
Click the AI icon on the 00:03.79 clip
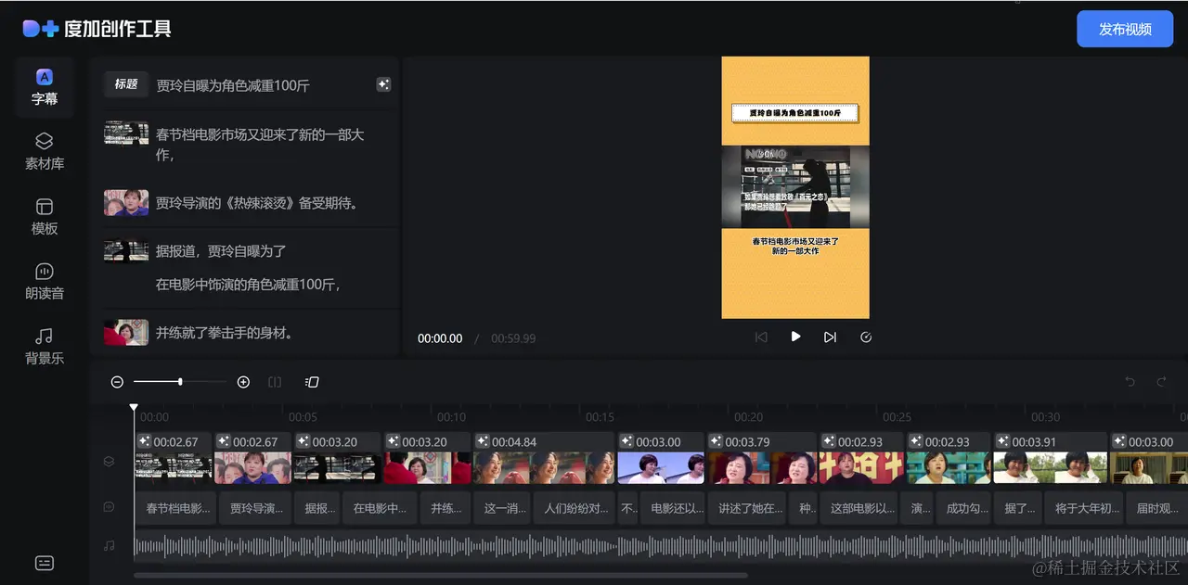[x=716, y=441]
